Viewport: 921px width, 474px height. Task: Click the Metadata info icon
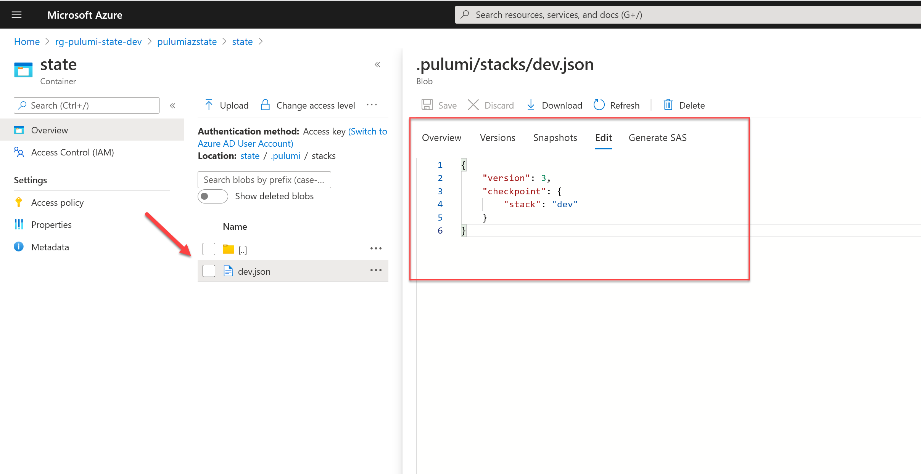tap(19, 247)
